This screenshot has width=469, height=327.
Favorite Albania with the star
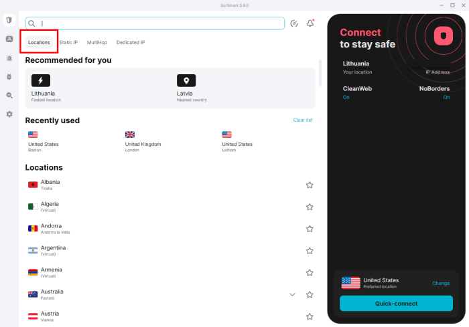pyautogui.click(x=310, y=185)
